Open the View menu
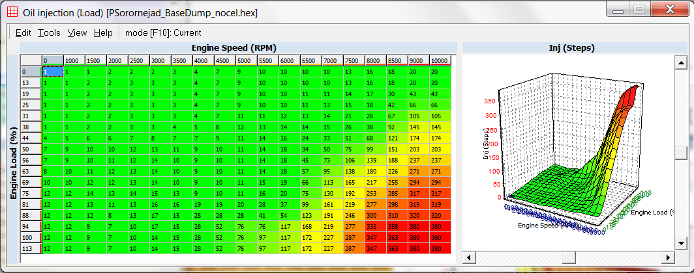Screen dimensions: 694x273 click(x=77, y=32)
